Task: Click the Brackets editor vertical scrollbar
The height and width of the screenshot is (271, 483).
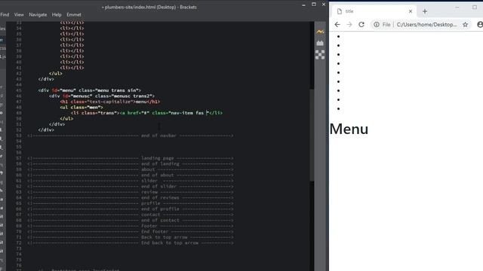Action: (312, 135)
